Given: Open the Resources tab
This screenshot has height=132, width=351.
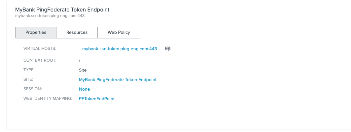Looking at the screenshot, I should (77, 33).
